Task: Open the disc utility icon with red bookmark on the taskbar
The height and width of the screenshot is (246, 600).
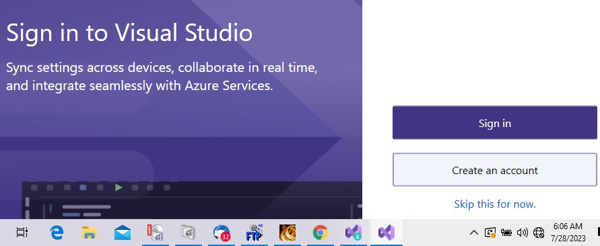Action: click(x=156, y=233)
